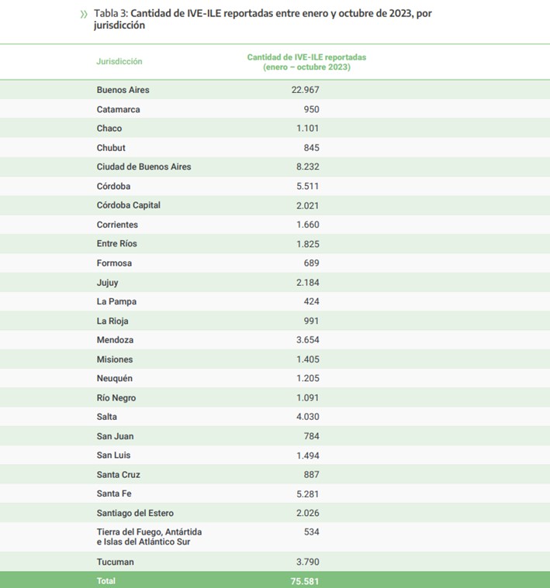550x588 pixels.
Task: Click the total value 75.581
Action: coord(304,582)
